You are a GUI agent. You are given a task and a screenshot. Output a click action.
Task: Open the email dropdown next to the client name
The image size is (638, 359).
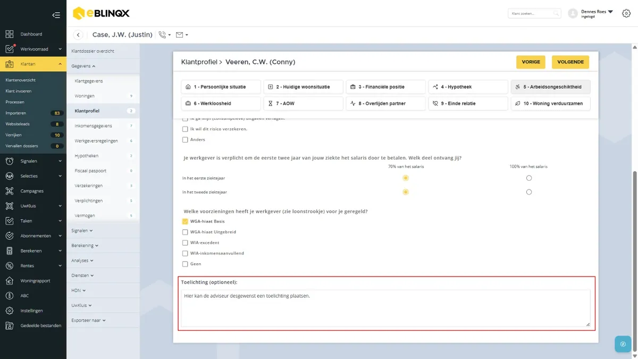pos(182,35)
